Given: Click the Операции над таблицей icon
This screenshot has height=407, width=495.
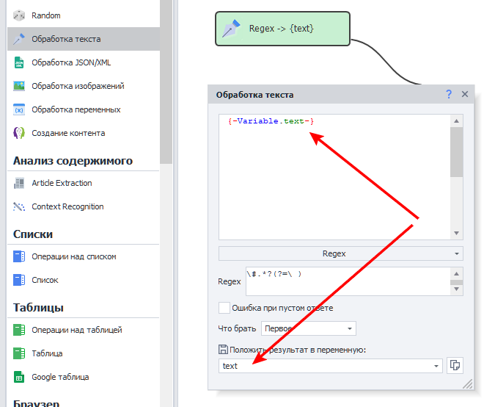Looking at the screenshot, I should point(19,330).
